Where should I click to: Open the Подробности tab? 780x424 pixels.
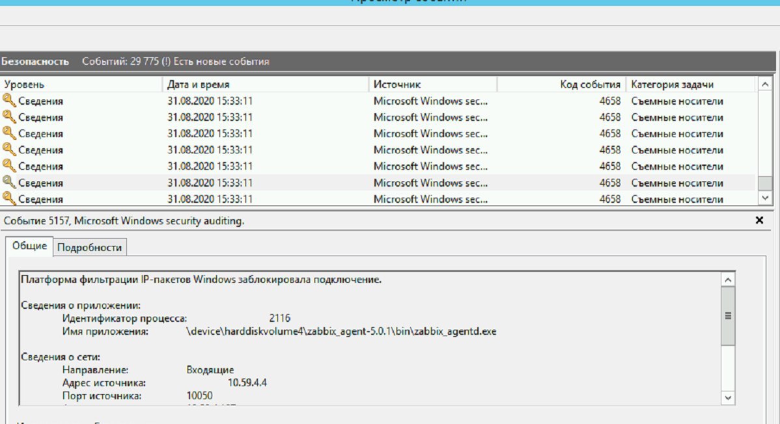[x=90, y=247]
